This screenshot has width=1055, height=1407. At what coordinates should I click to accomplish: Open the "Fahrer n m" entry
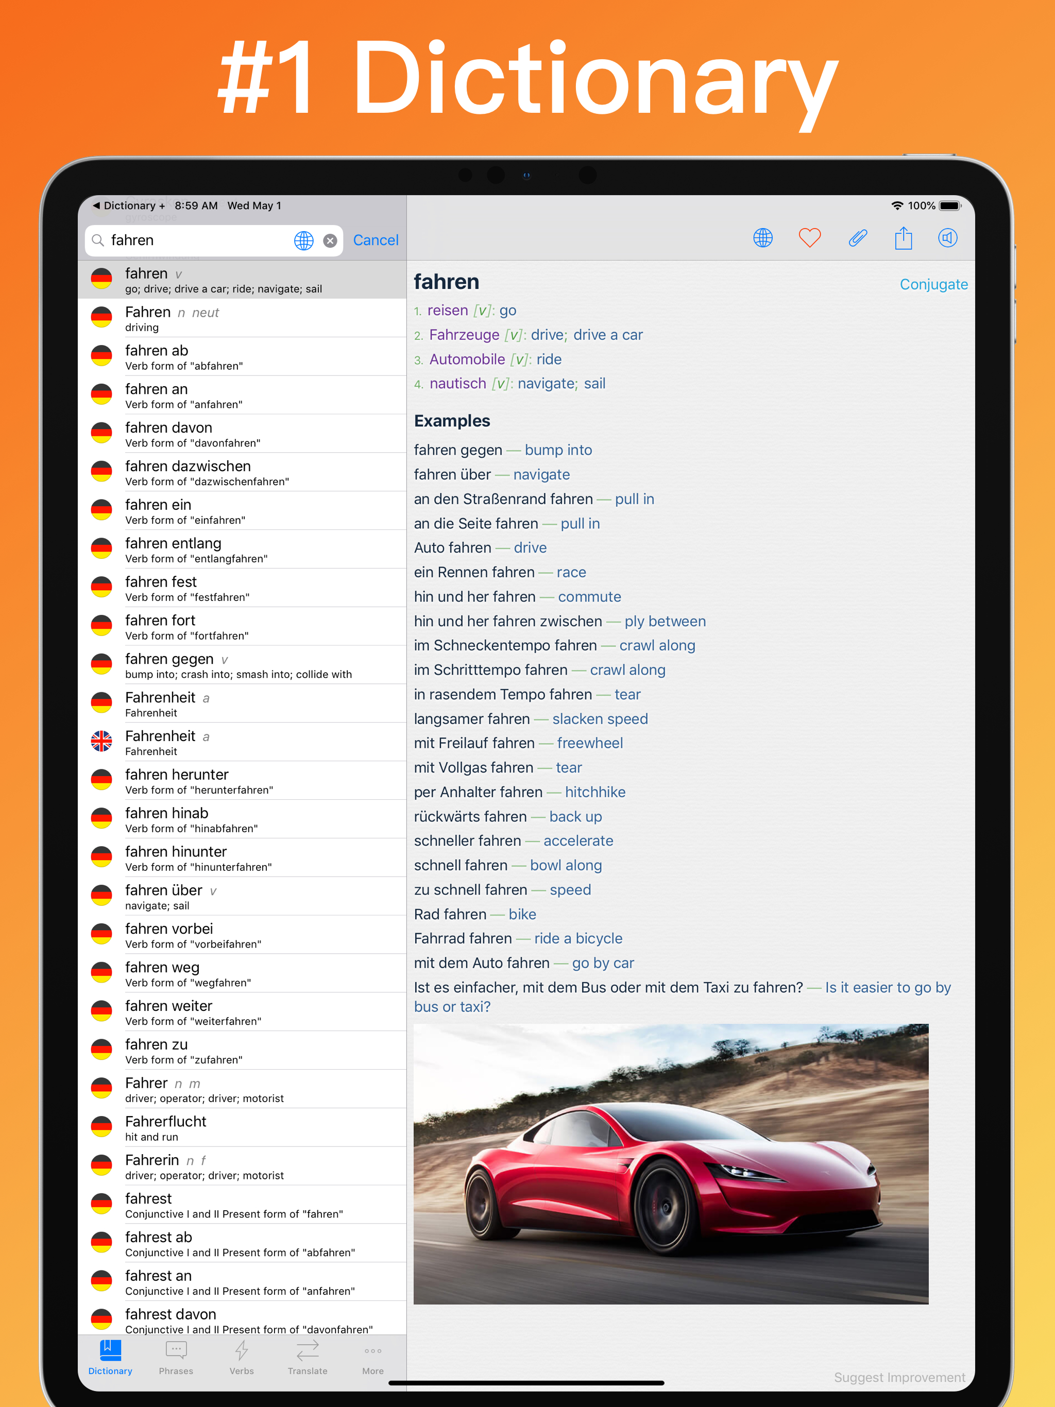pos(242,1089)
